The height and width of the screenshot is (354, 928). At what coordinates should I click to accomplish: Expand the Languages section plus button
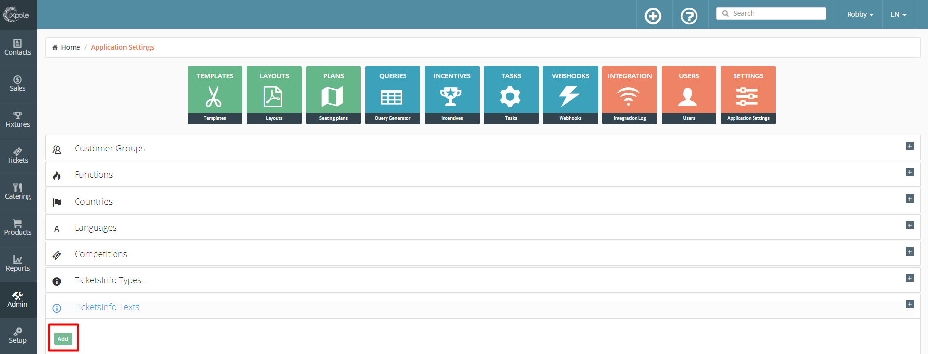point(909,225)
